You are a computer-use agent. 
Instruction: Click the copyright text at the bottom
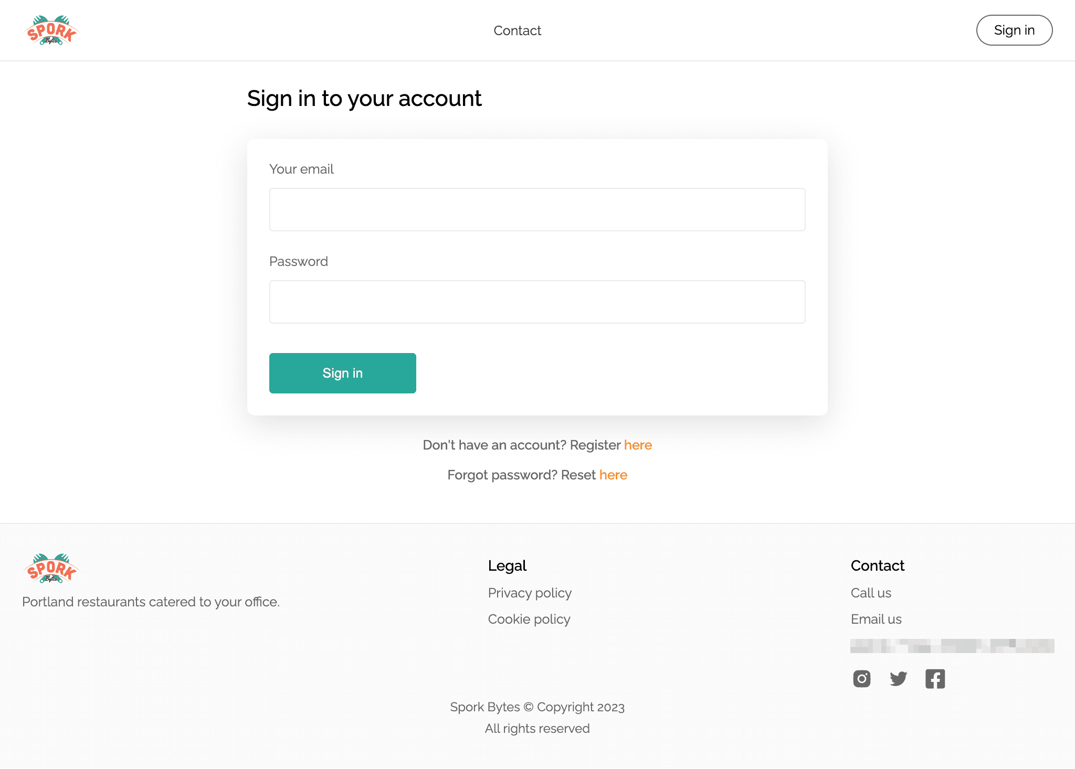[537, 707]
